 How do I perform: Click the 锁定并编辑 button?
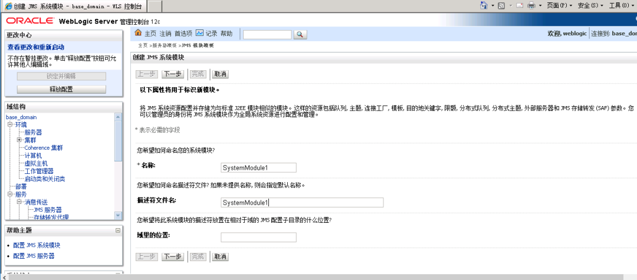(61, 76)
